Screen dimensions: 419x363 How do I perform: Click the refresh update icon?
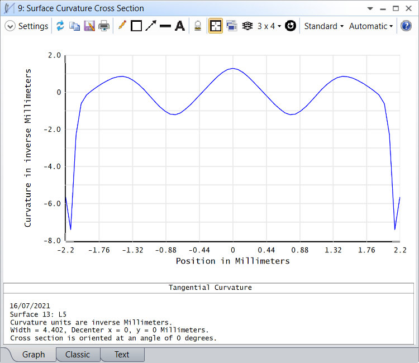[x=60, y=26]
